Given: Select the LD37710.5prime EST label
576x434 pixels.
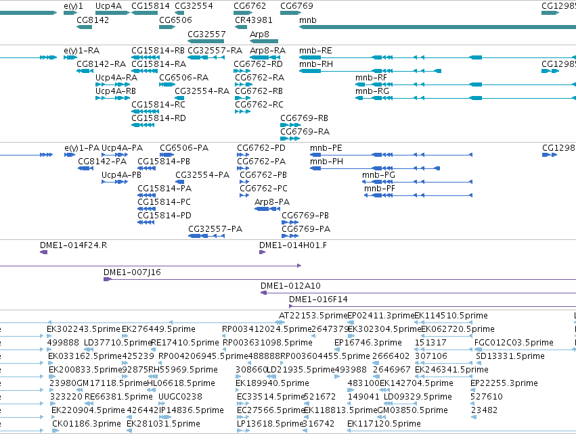Looking at the screenshot, I should [x=118, y=343].
